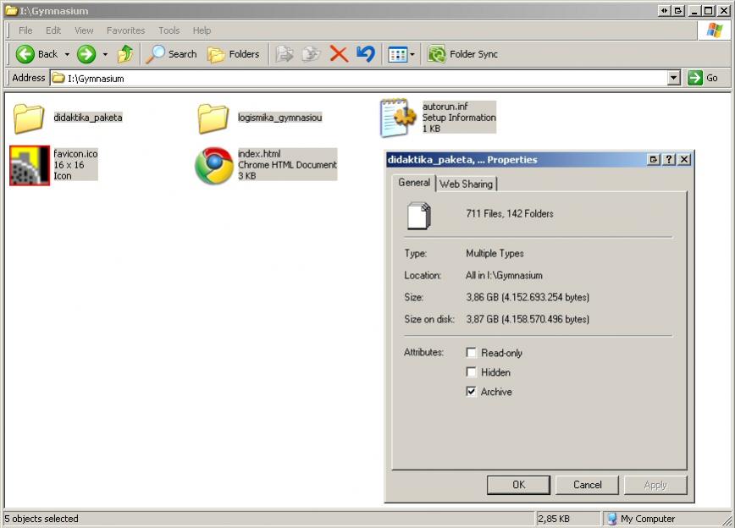The width and height of the screenshot is (735, 528).
Task: Enable the Hidden attribute checkbox
Action: tap(471, 372)
